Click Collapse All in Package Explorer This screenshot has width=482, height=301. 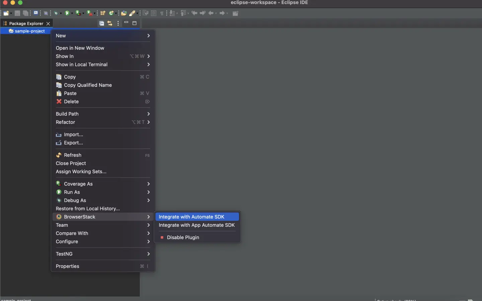point(101,23)
